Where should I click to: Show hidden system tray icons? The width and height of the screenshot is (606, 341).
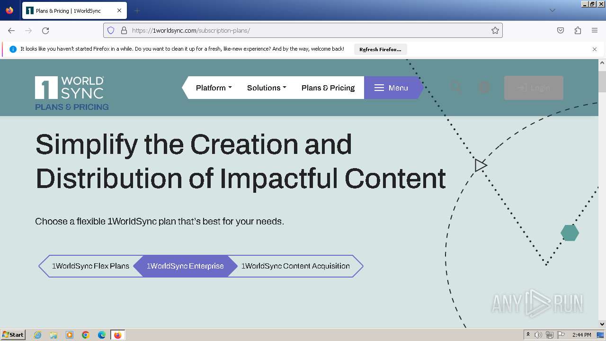coord(528,335)
